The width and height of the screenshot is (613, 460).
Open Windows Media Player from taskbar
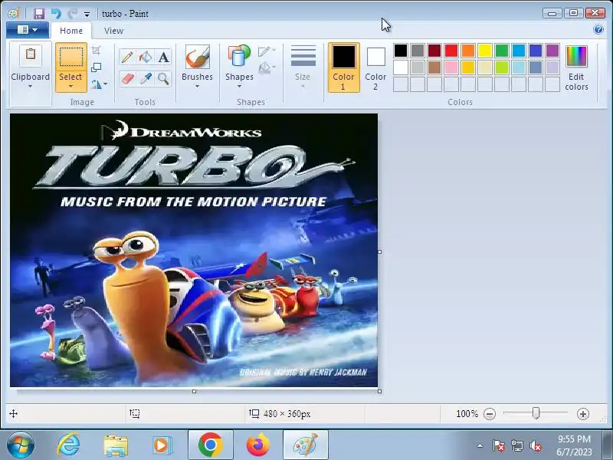point(162,445)
